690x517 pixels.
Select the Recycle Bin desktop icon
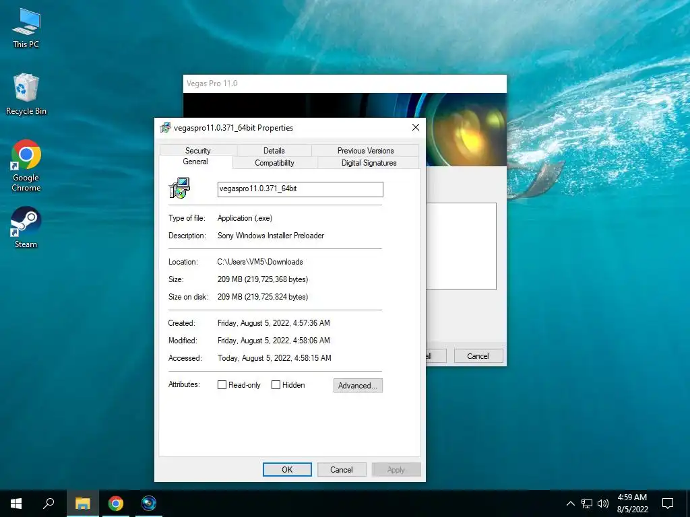[26, 94]
